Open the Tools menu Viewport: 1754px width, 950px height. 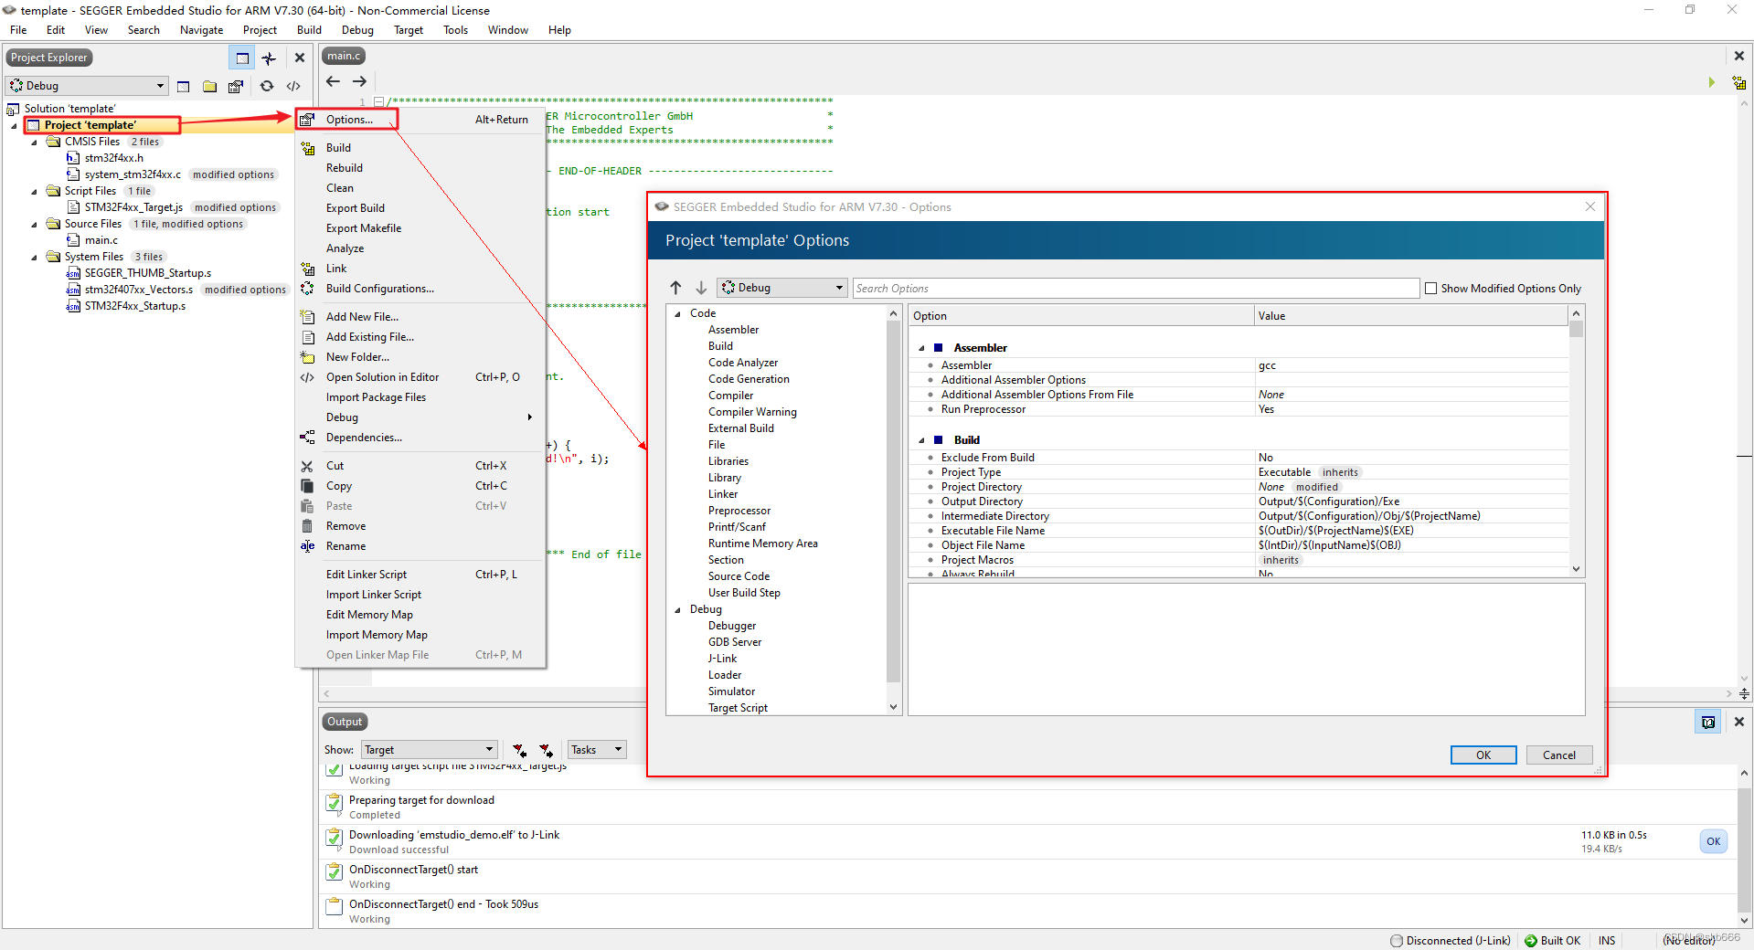tap(455, 29)
